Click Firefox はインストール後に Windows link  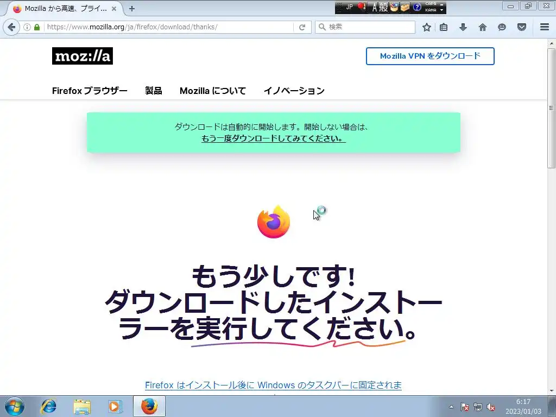pyautogui.click(x=273, y=385)
